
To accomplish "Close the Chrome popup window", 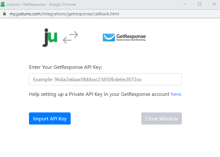I will [214, 4].
